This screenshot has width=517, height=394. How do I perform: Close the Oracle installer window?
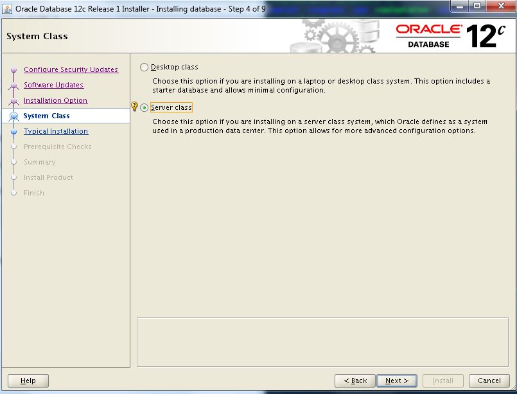501,6
